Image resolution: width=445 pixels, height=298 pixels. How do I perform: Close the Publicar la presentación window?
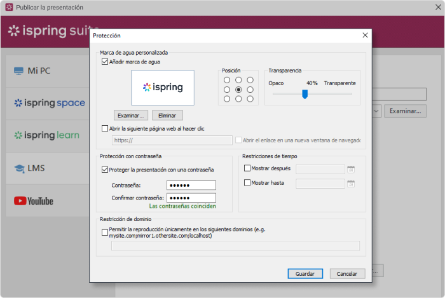coord(438,8)
